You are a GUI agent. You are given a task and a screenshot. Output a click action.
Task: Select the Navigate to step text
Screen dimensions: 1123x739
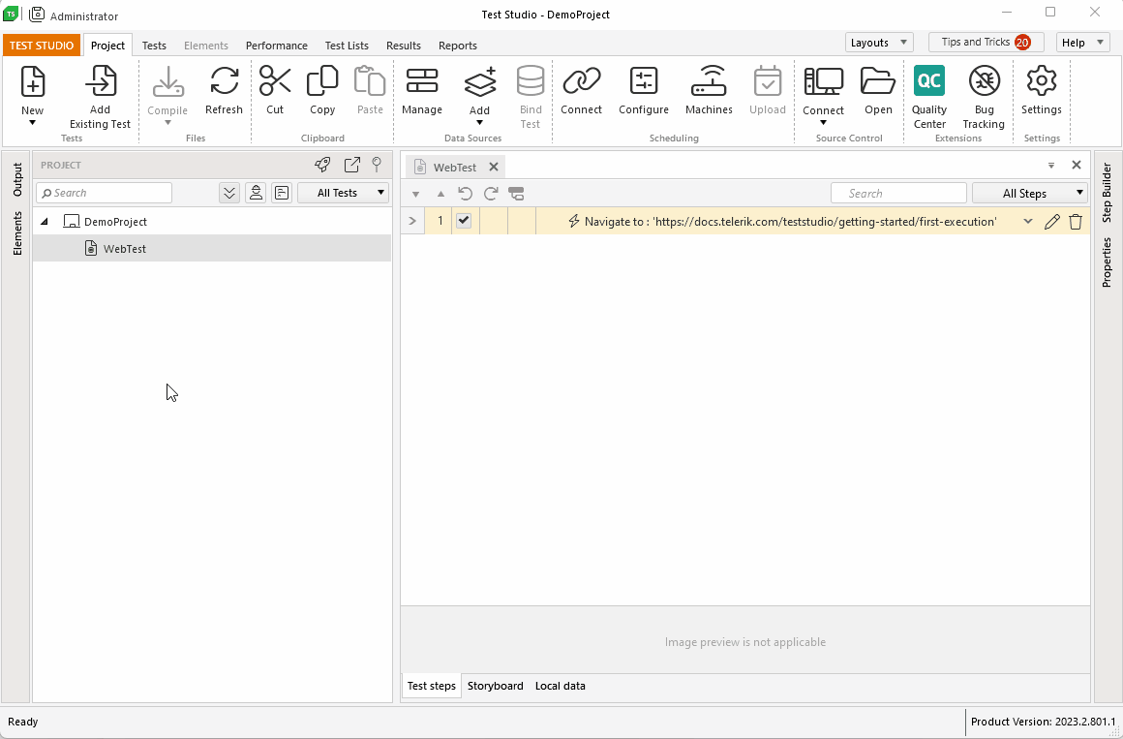click(790, 222)
